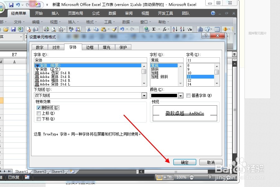Click the Quick Access save icon in the title bar

(x=11, y=5)
